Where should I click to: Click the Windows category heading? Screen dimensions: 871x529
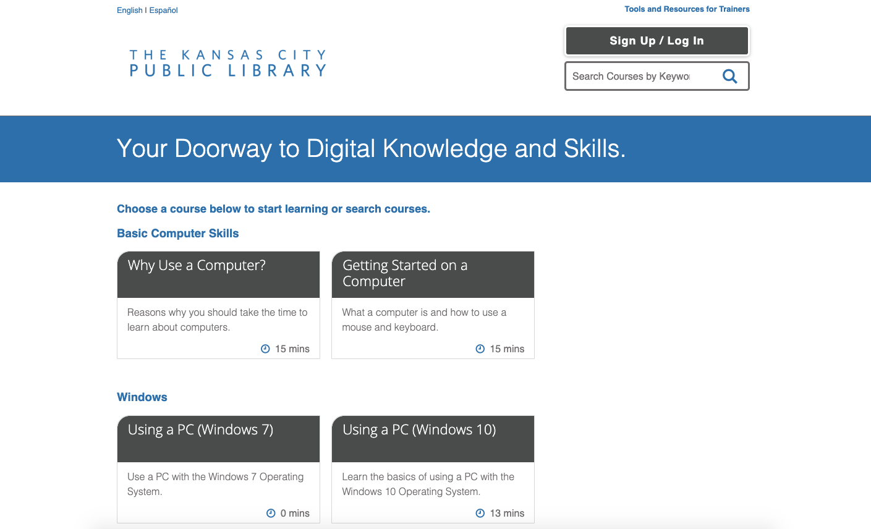[142, 397]
